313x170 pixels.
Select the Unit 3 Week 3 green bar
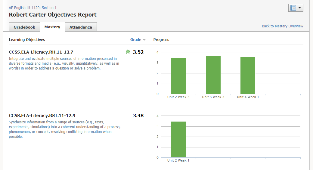213,75
